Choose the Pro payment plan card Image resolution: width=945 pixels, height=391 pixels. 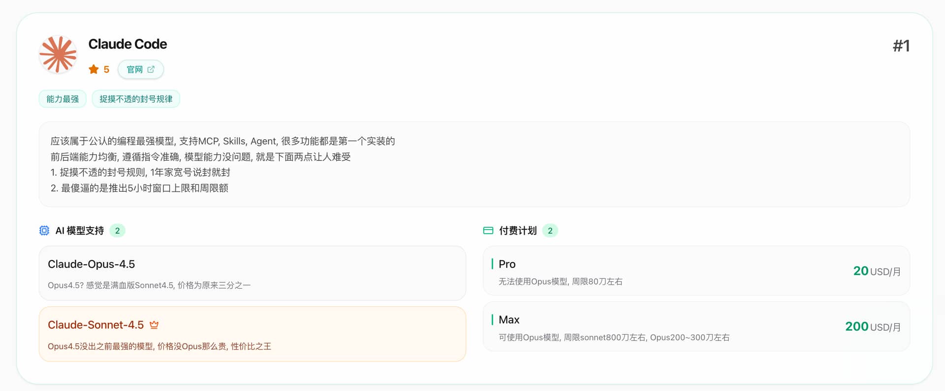696,271
